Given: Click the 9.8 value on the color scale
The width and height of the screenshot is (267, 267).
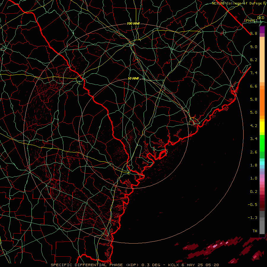Looking at the screenshot, I should [x=254, y=34].
